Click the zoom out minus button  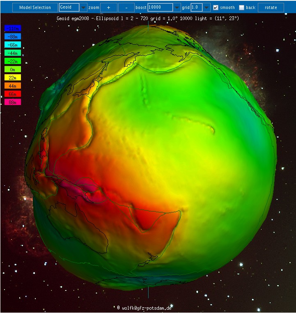(126, 7)
